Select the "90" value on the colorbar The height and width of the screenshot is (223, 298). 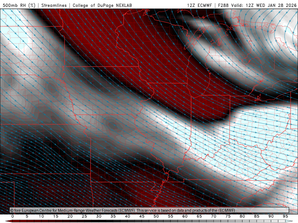271,216
